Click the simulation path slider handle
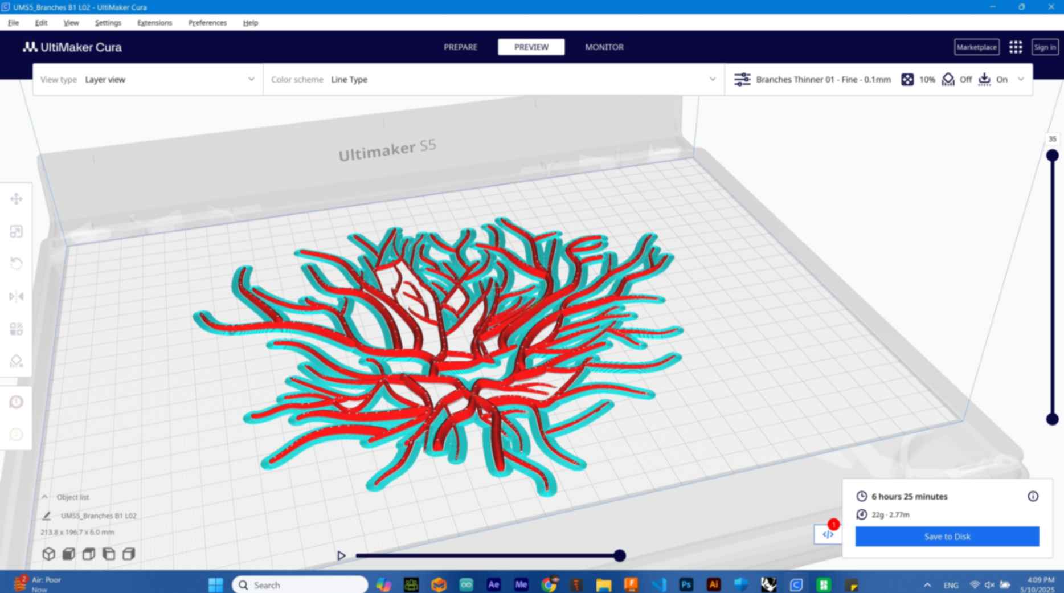Screen dimensions: 1064x593 (619, 555)
